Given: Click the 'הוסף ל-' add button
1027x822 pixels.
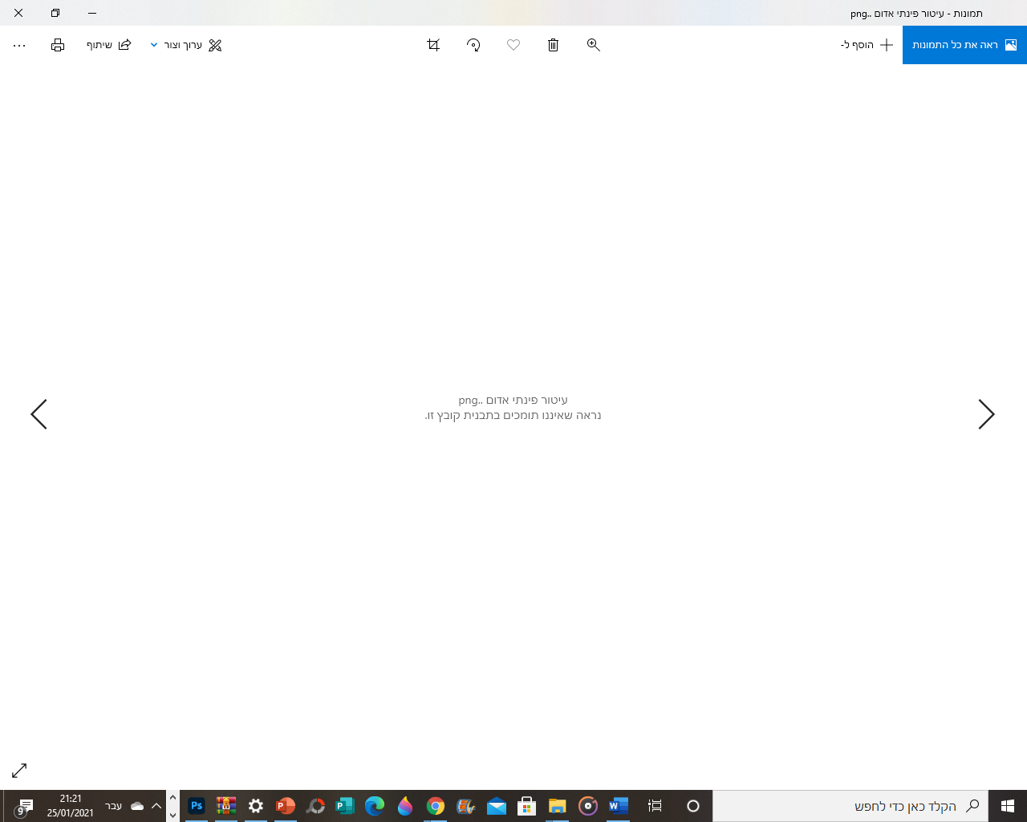Looking at the screenshot, I should [867, 45].
